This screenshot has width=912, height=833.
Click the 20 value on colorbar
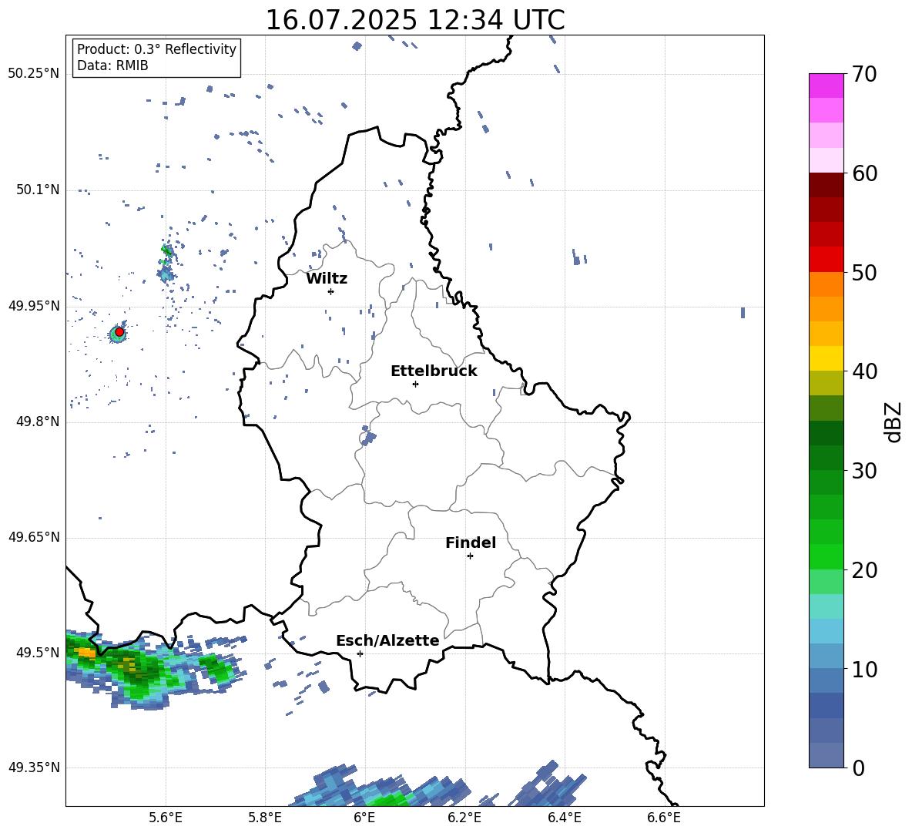tap(864, 569)
